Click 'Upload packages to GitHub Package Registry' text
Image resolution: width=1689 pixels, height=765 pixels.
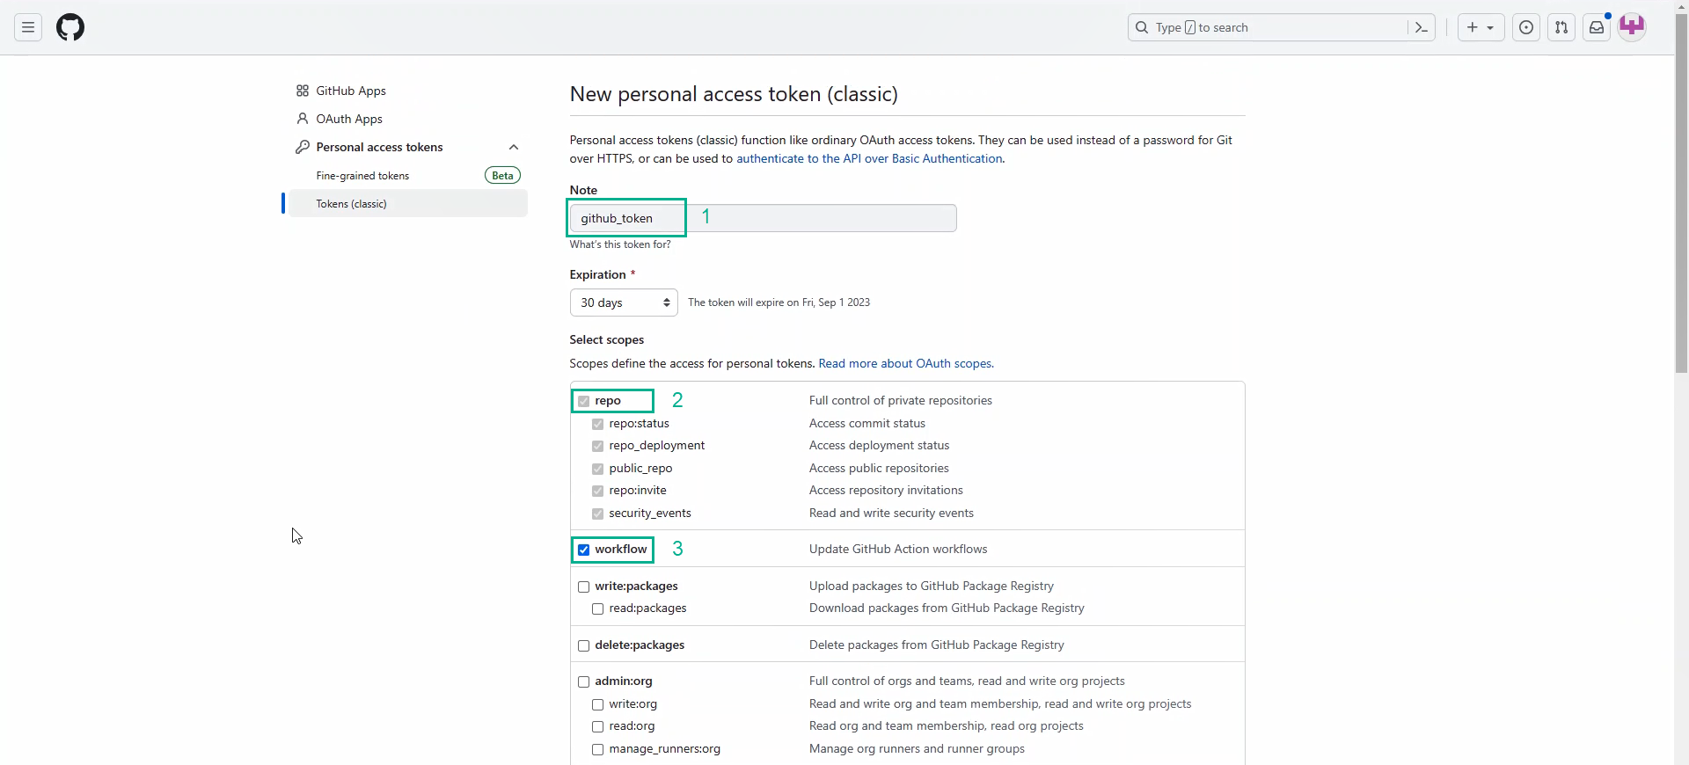pos(932,586)
